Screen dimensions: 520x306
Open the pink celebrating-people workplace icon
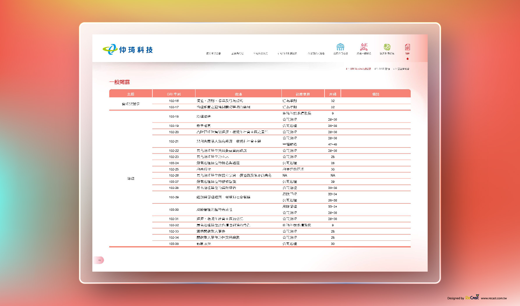(364, 47)
